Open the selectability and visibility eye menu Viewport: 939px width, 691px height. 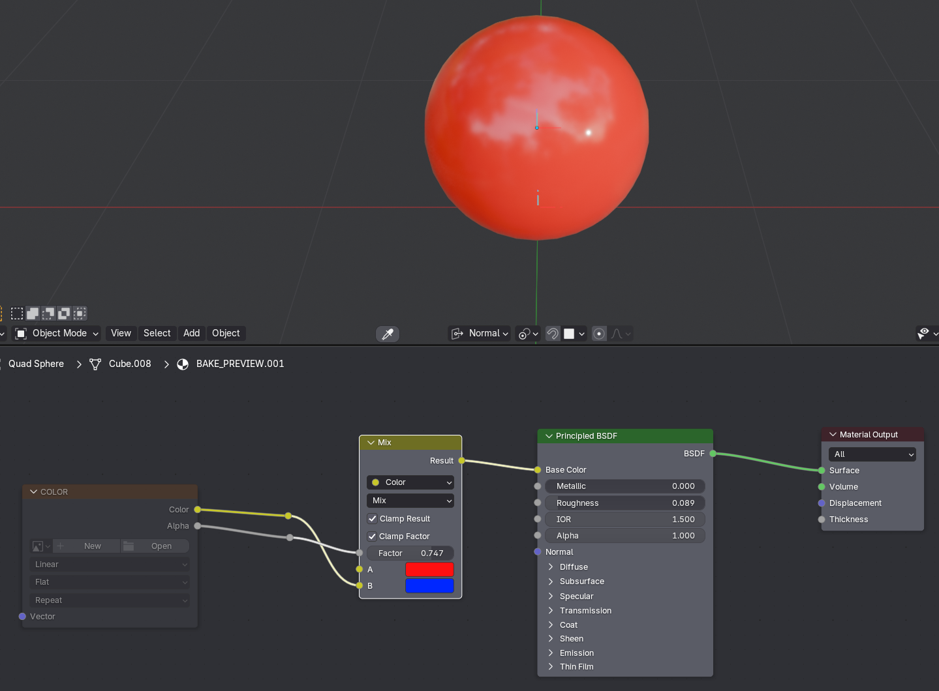[x=927, y=334]
